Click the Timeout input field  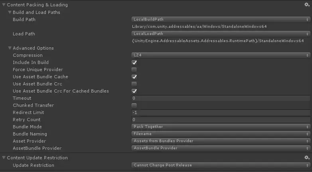221,98
